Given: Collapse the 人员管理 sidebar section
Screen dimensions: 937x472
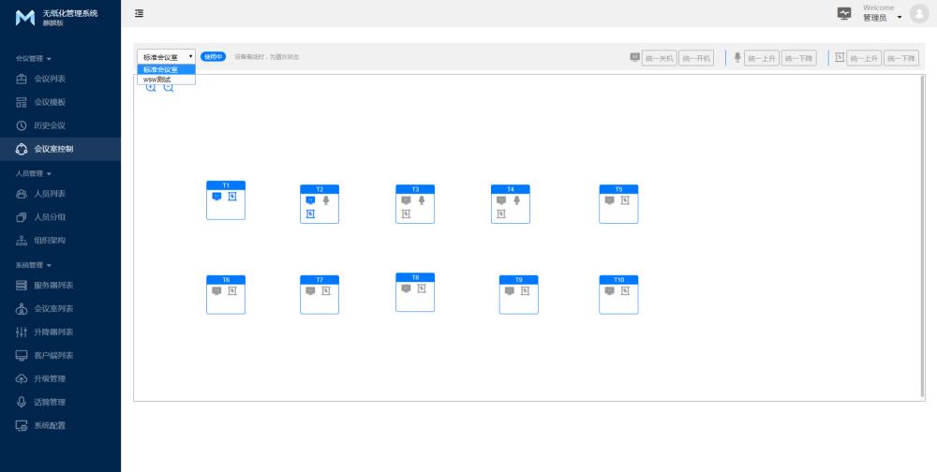Looking at the screenshot, I should pyautogui.click(x=34, y=173).
